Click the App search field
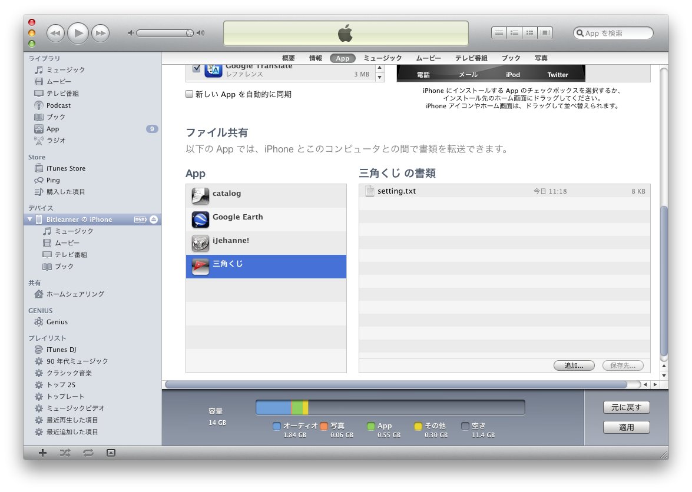 [x=613, y=33]
